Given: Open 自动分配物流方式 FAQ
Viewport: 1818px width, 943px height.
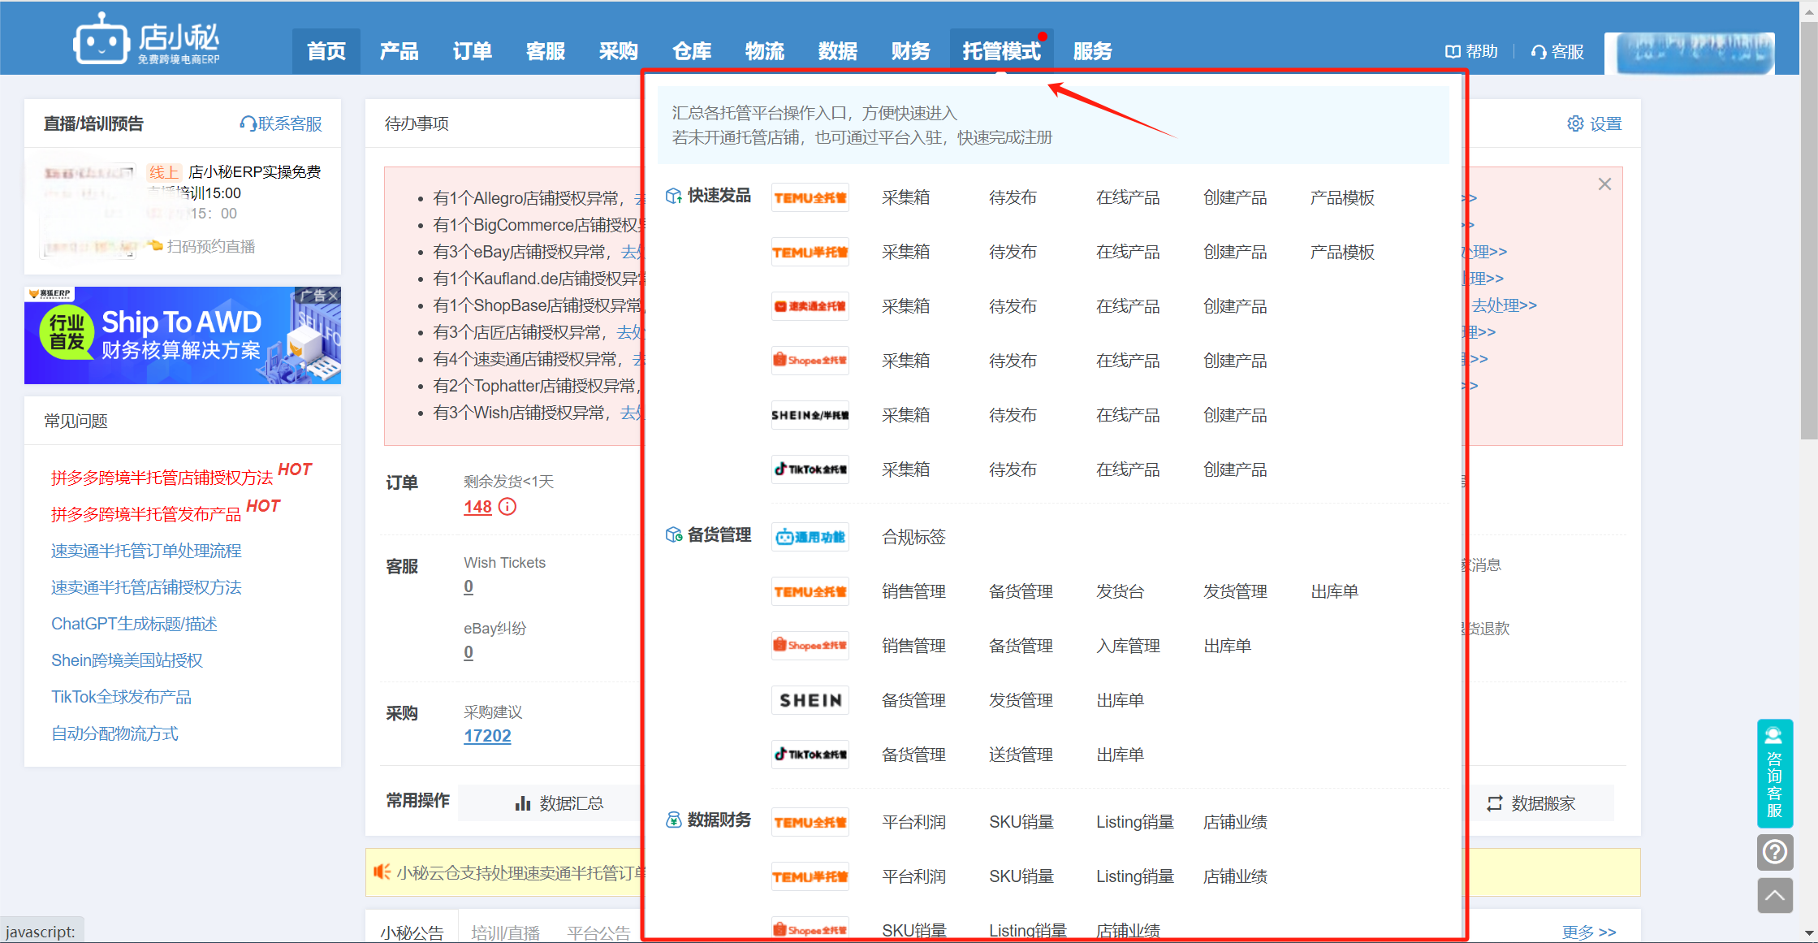Looking at the screenshot, I should pyautogui.click(x=115, y=733).
